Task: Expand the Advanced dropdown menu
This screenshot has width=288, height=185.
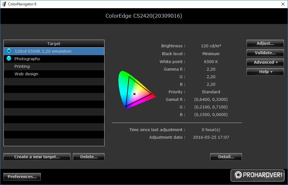Action: (265, 62)
